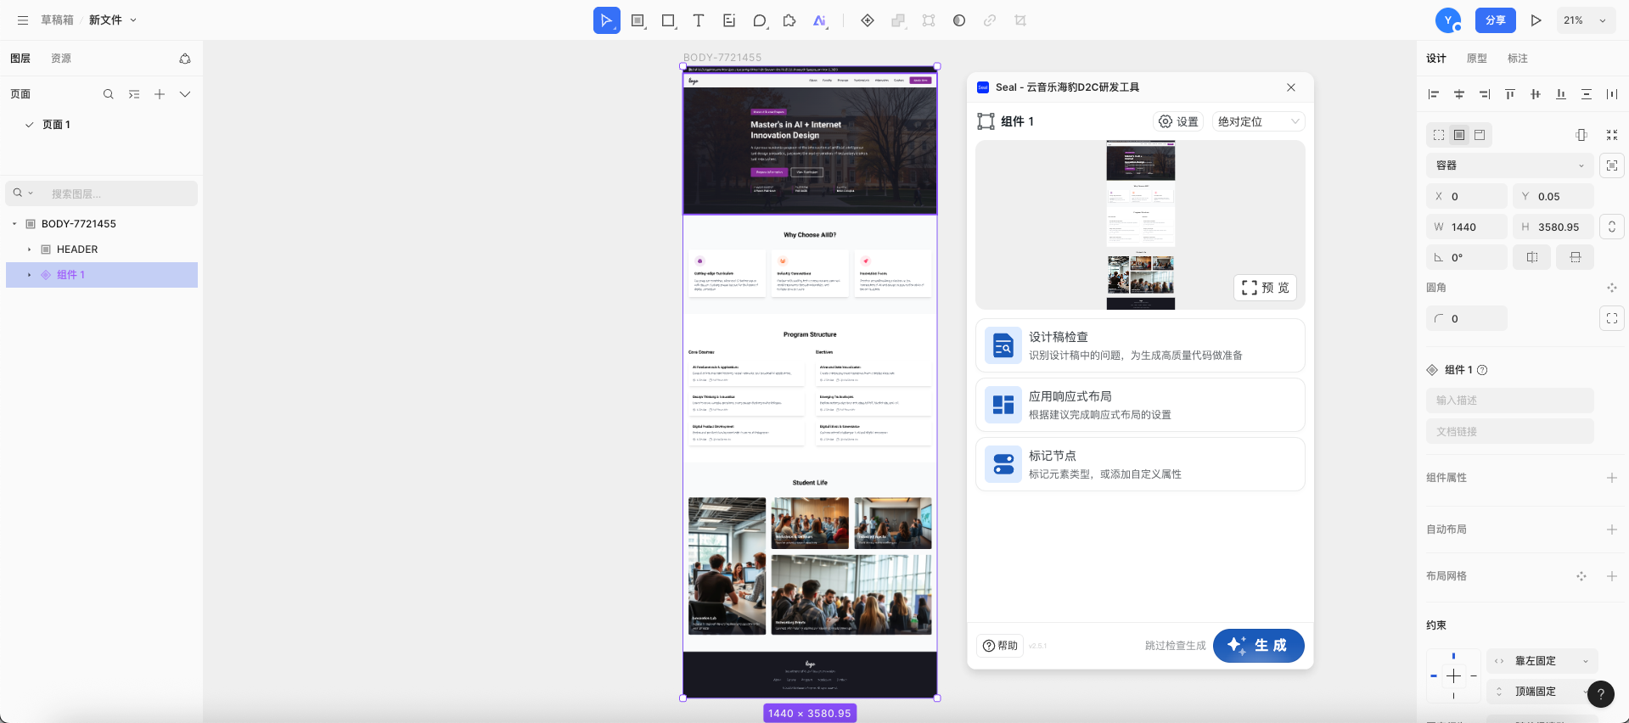
Task: Open the 绝对定位 positioning dropdown
Action: (1258, 121)
